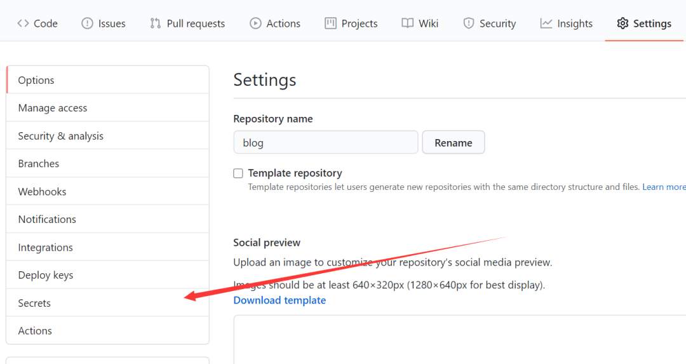Screen dimensions: 686x364
Task: Click the Insights graph icon
Action: (546, 24)
